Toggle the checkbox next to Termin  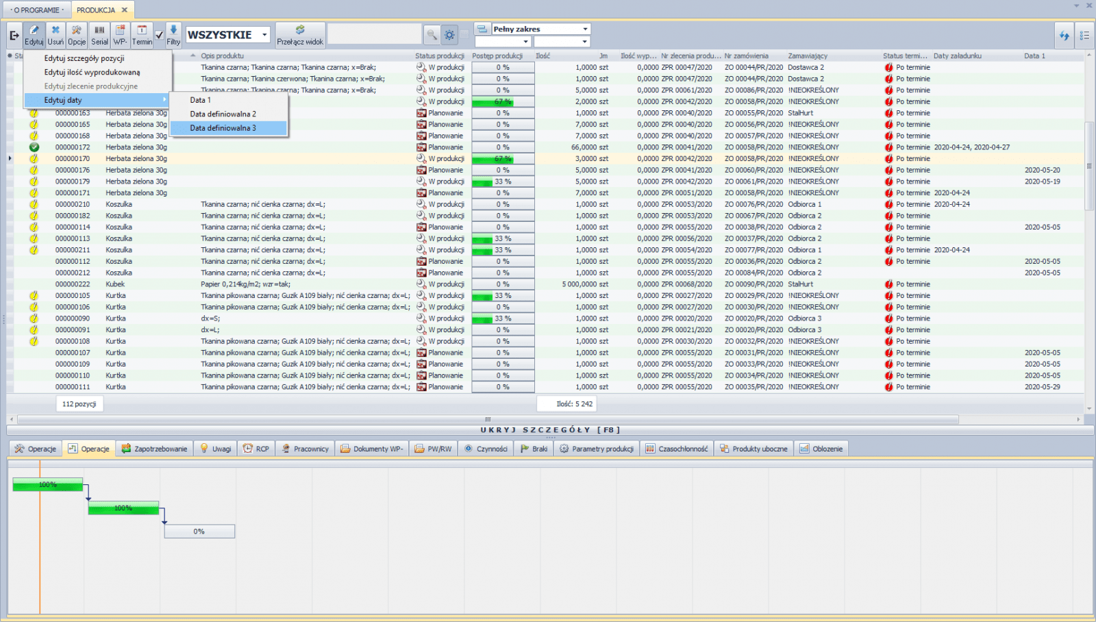[159, 35]
